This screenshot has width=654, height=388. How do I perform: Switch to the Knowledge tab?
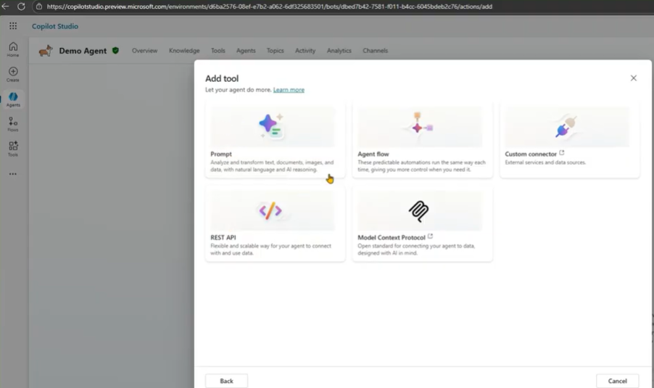tap(184, 51)
